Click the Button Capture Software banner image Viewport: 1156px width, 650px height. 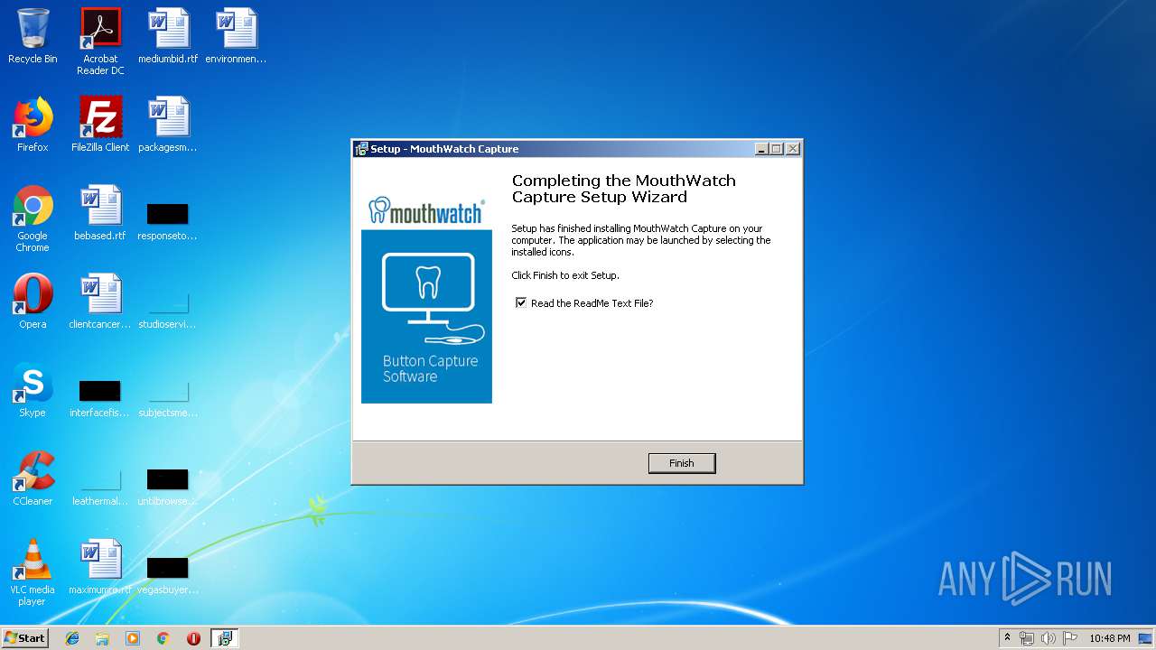426,316
